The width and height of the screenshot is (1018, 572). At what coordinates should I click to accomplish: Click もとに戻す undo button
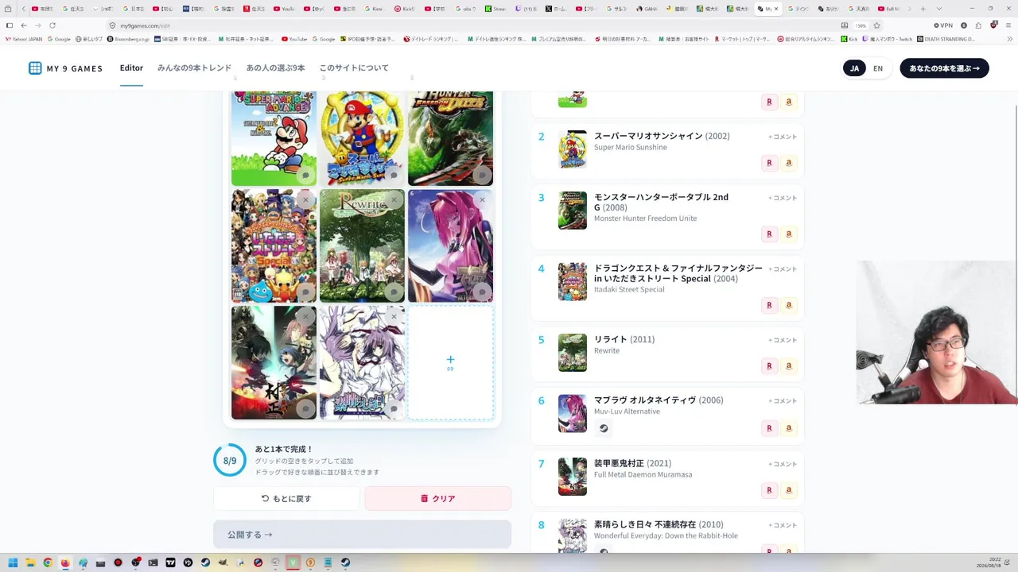coord(286,499)
